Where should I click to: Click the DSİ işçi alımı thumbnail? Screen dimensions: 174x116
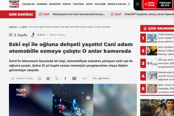coord(152,63)
